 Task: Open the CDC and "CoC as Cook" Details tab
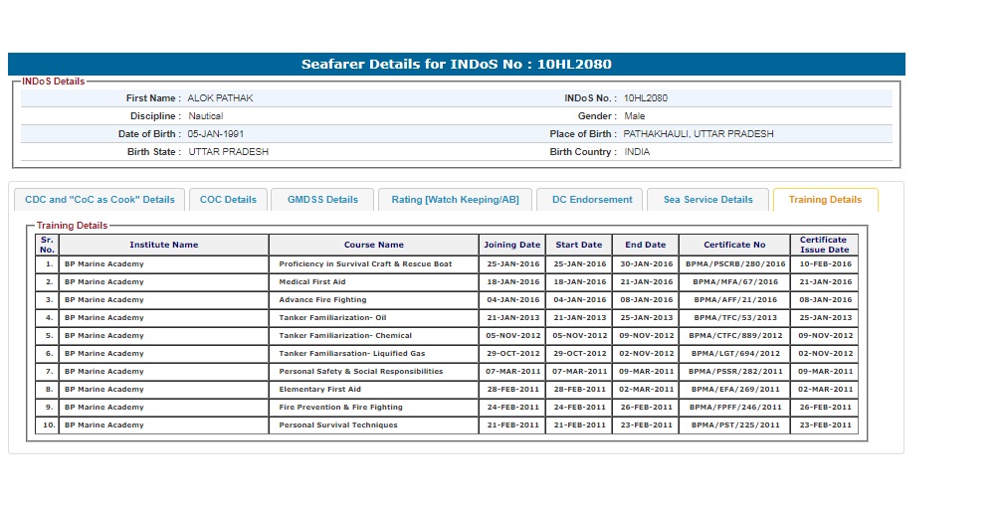pyautogui.click(x=100, y=200)
